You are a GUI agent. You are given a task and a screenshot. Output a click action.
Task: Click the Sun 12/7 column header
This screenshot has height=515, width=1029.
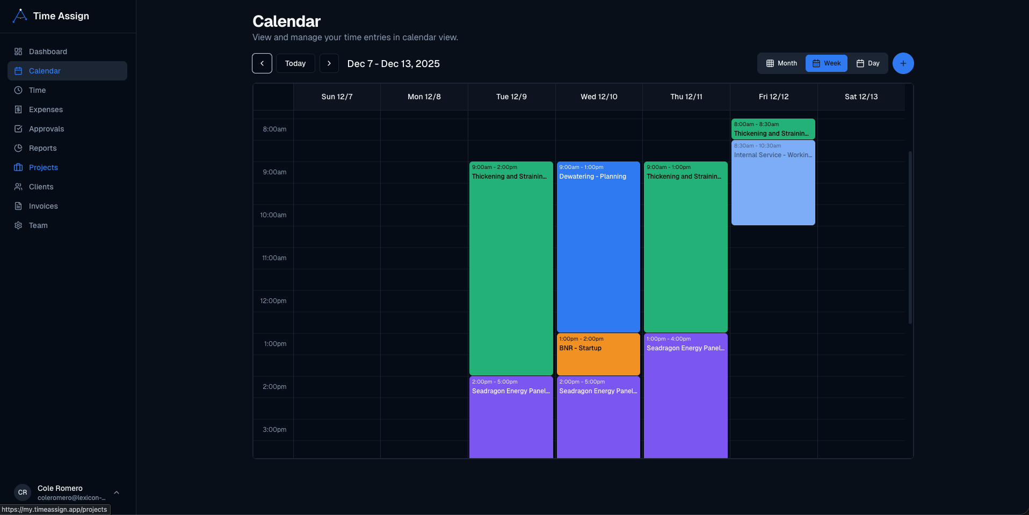pos(337,97)
